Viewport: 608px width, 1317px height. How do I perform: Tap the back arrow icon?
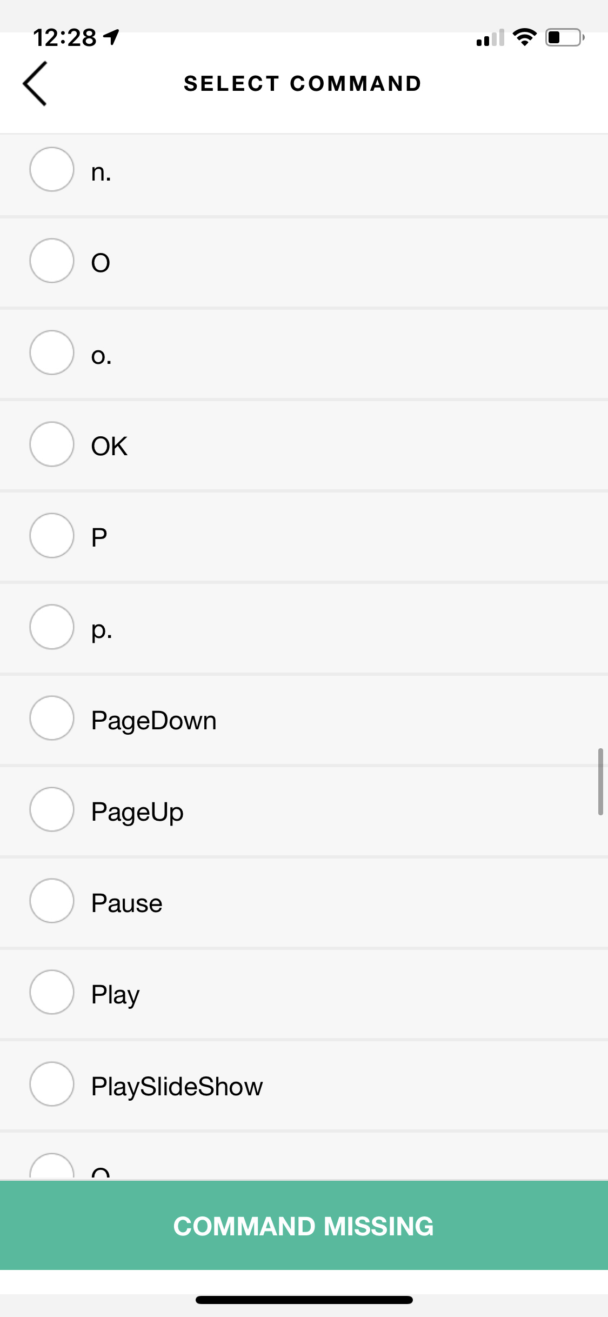(x=35, y=83)
